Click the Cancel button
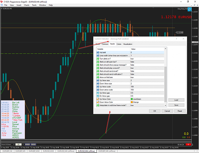The width and height of the screenshot is (199, 153). click(167, 111)
